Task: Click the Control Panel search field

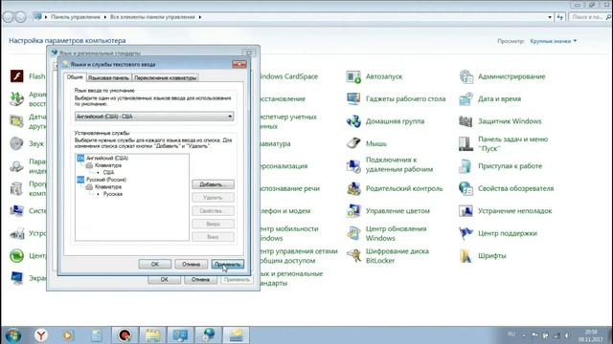Action: click(x=590, y=17)
